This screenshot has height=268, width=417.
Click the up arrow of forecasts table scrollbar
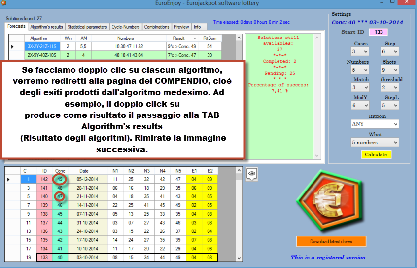[239, 38]
